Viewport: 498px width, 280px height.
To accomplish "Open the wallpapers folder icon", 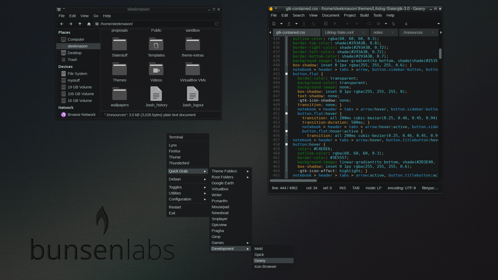I will [120, 94].
